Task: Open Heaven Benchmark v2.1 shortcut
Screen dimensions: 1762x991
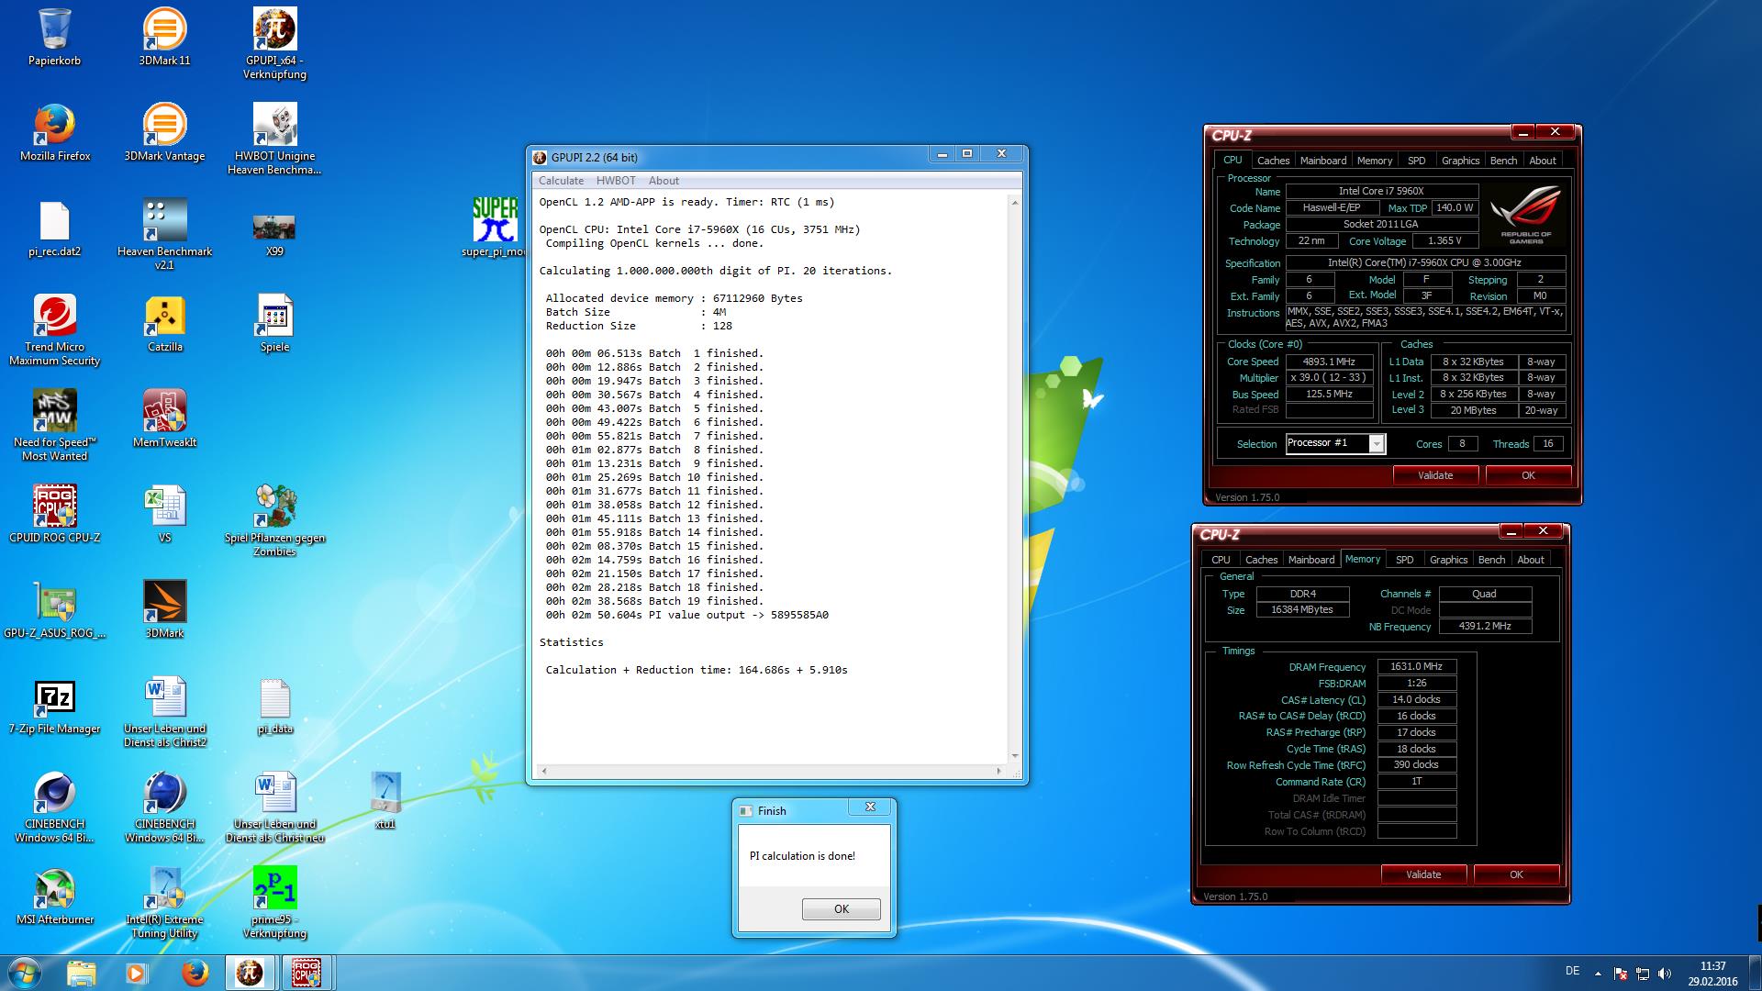Action: click(x=164, y=234)
